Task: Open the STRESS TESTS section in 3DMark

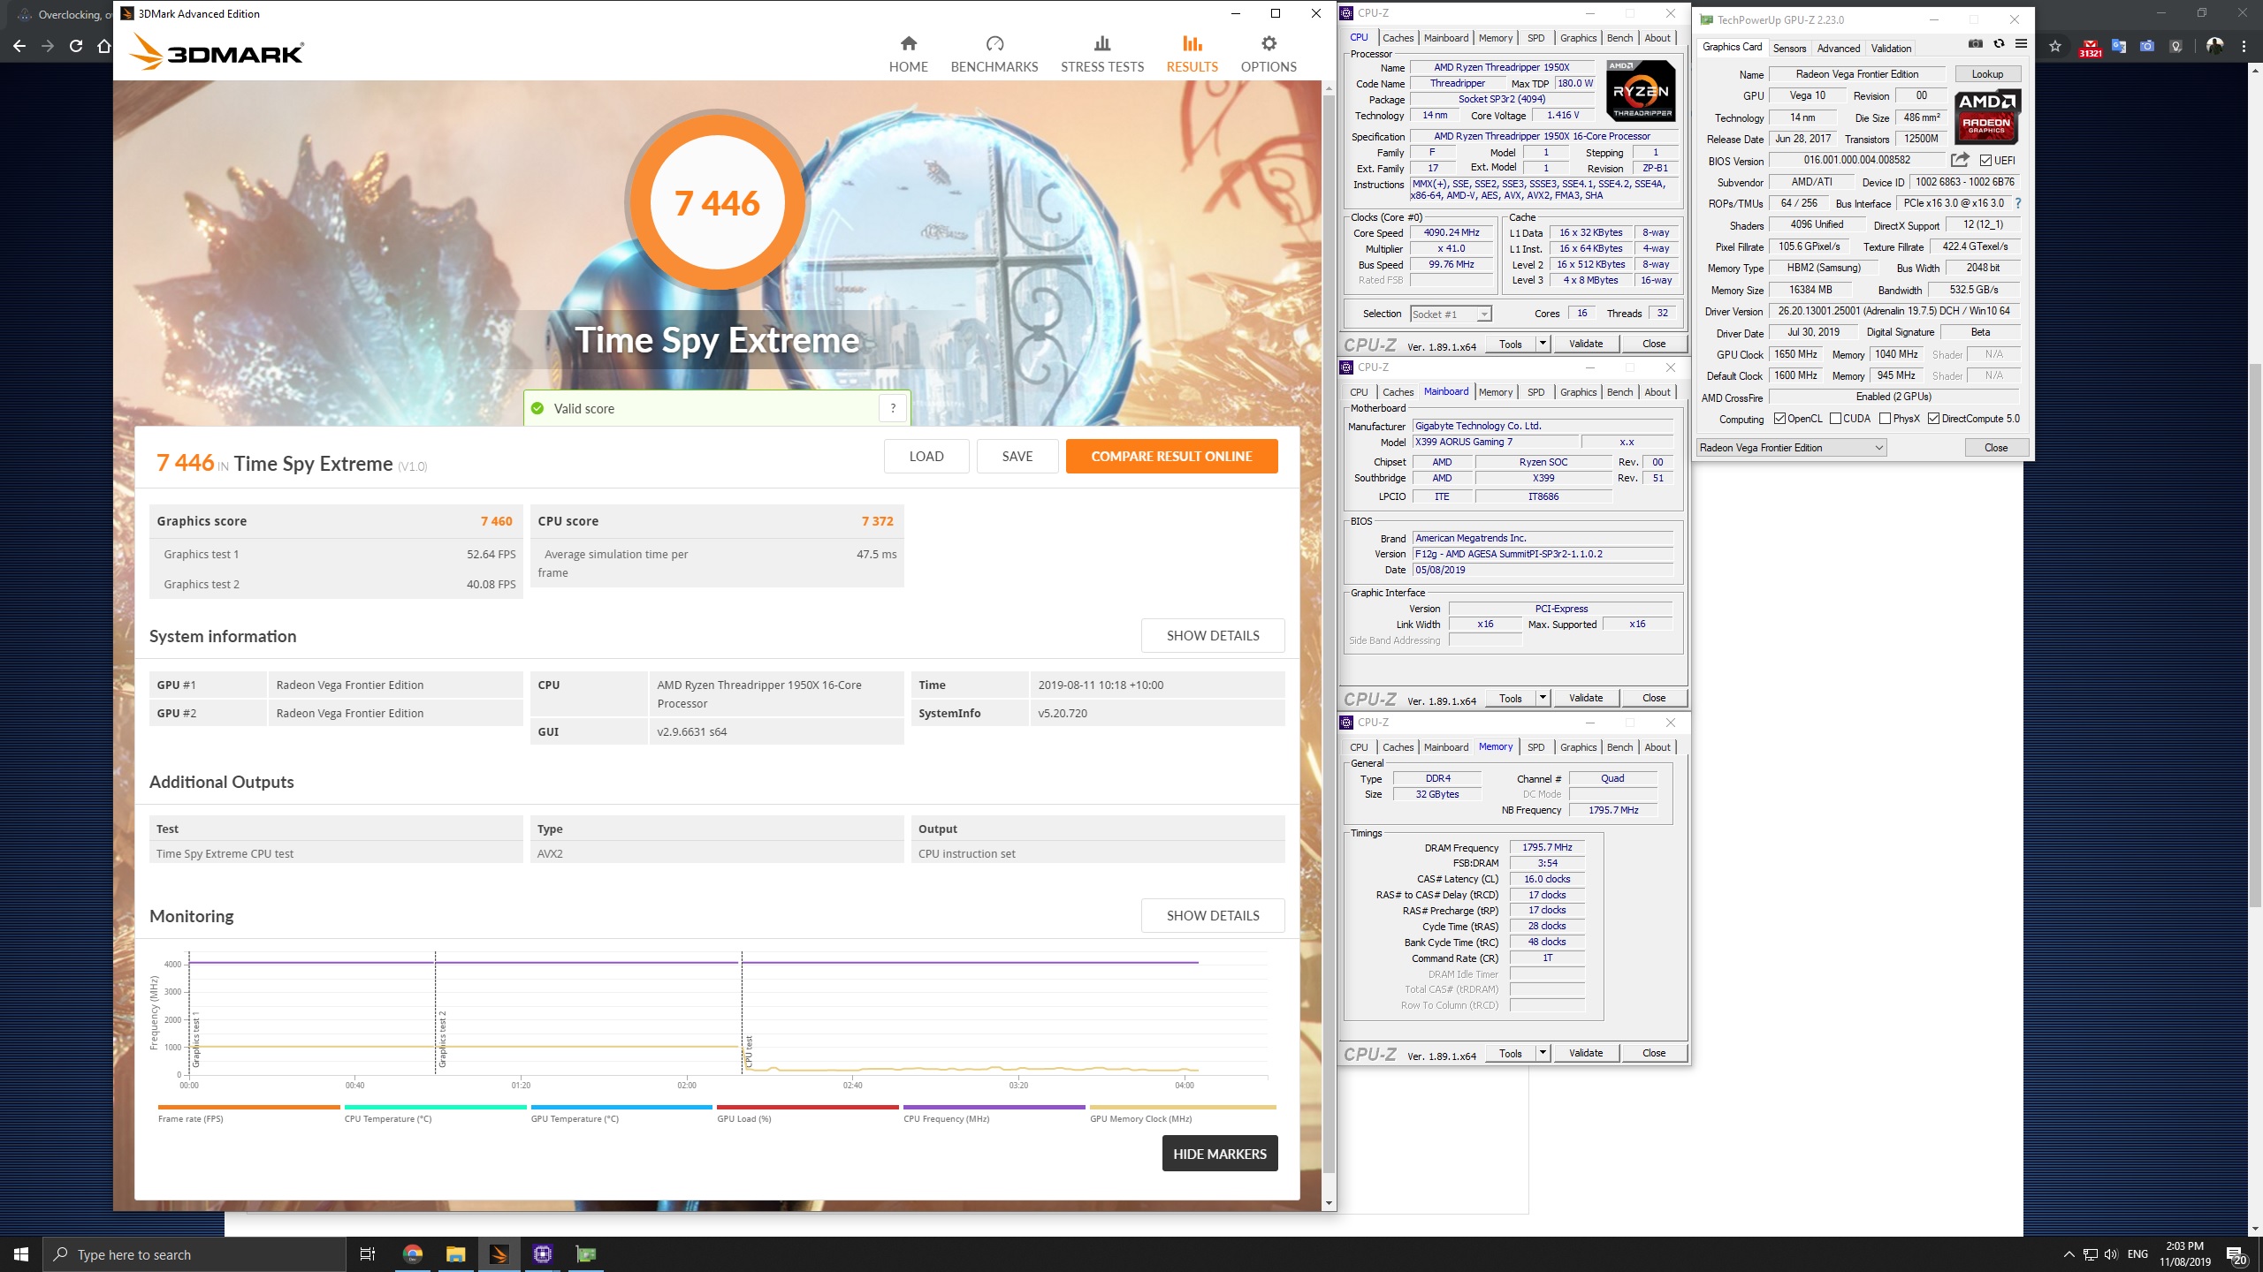Action: pos(1101,54)
